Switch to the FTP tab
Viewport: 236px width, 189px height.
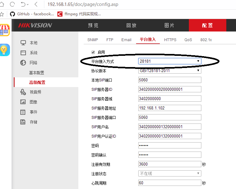110,40
